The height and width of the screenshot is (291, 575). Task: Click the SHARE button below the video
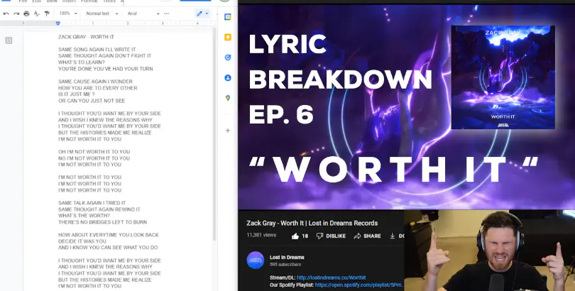click(x=368, y=236)
